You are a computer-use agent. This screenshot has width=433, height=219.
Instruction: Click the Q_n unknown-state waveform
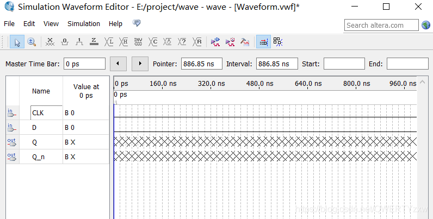[x=265, y=156]
